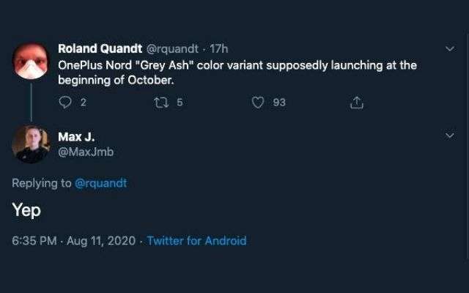
Task: Open Roland Quandt's profile picture
Action: 31,60
